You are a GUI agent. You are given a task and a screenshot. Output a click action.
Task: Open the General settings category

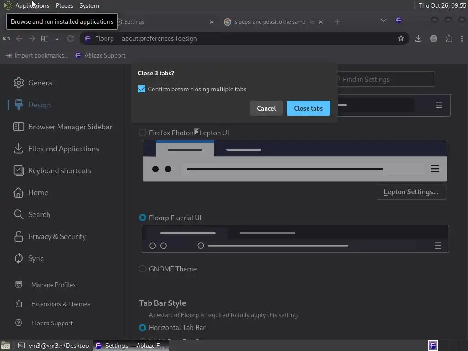[x=33, y=83]
